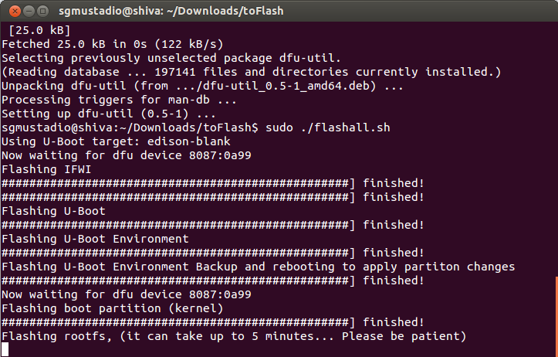
Task: Click the 'Flashing boot partition (kernel)' line
Action: [x=113, y=308]
